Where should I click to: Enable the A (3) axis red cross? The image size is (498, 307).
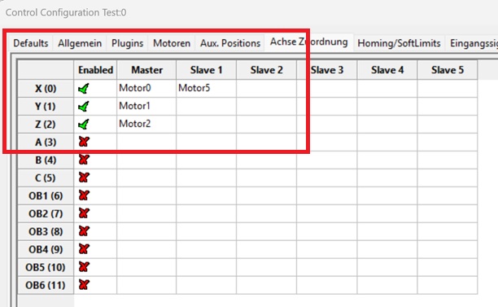pos(84,142)
